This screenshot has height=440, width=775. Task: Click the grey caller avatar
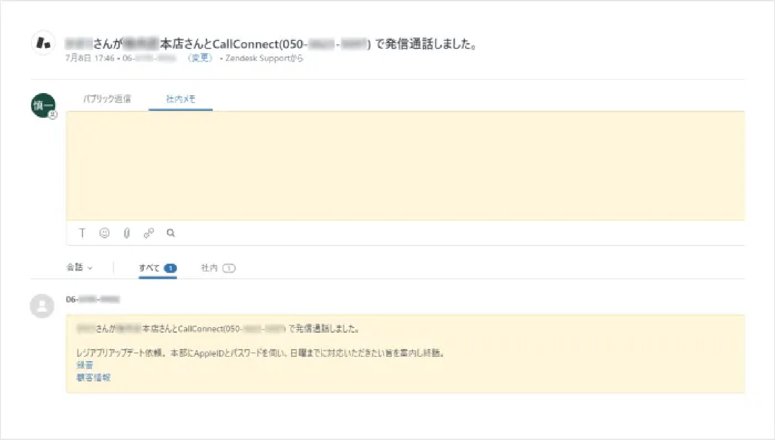click(x=42, y=306)
